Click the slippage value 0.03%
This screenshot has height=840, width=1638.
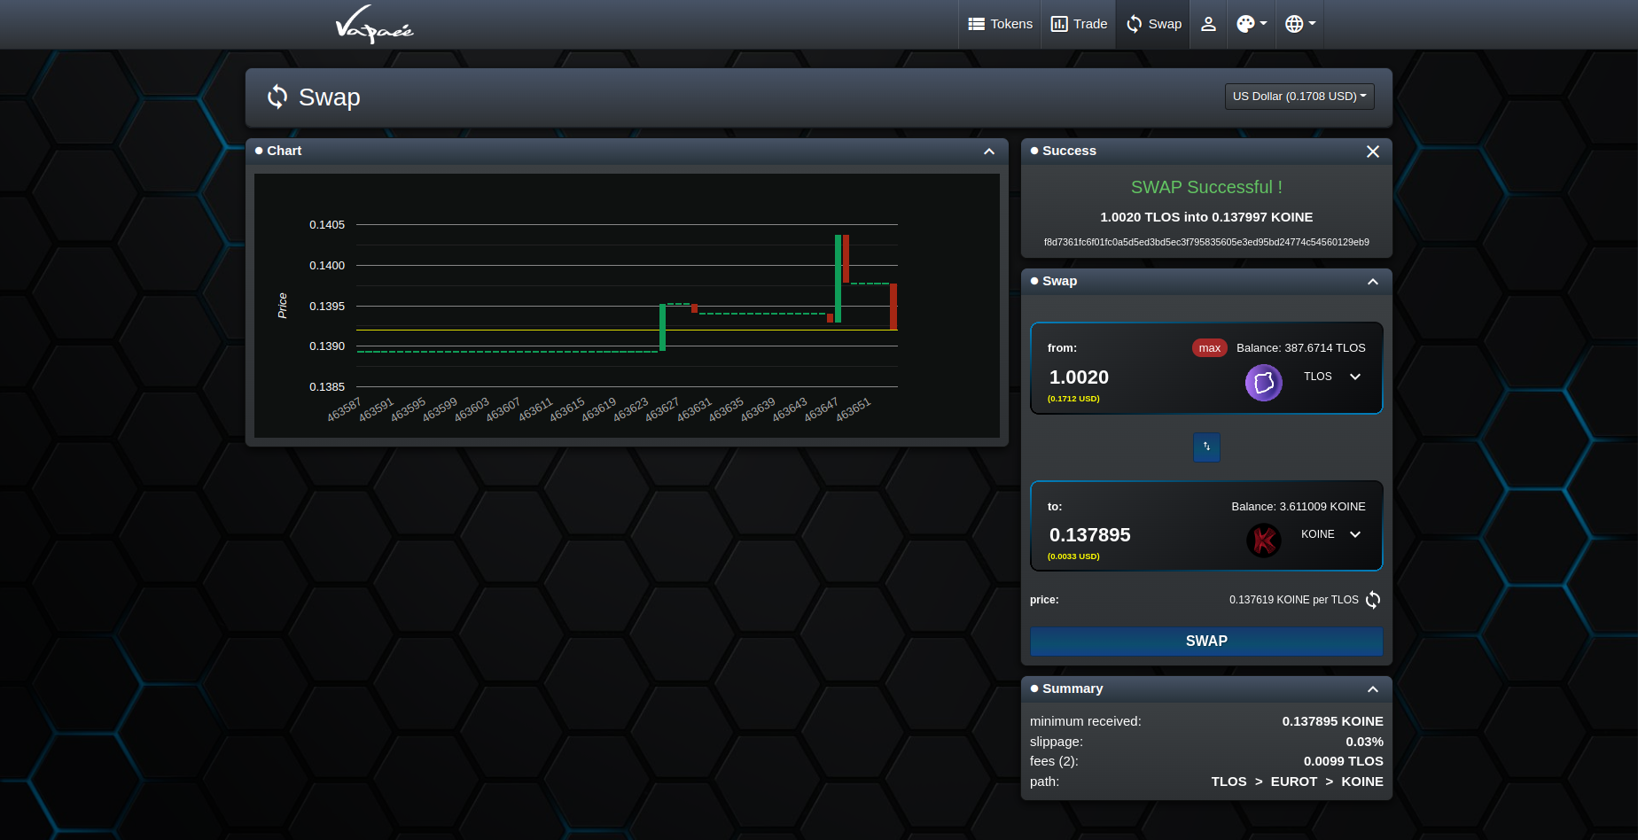(x=1365, y=742)
